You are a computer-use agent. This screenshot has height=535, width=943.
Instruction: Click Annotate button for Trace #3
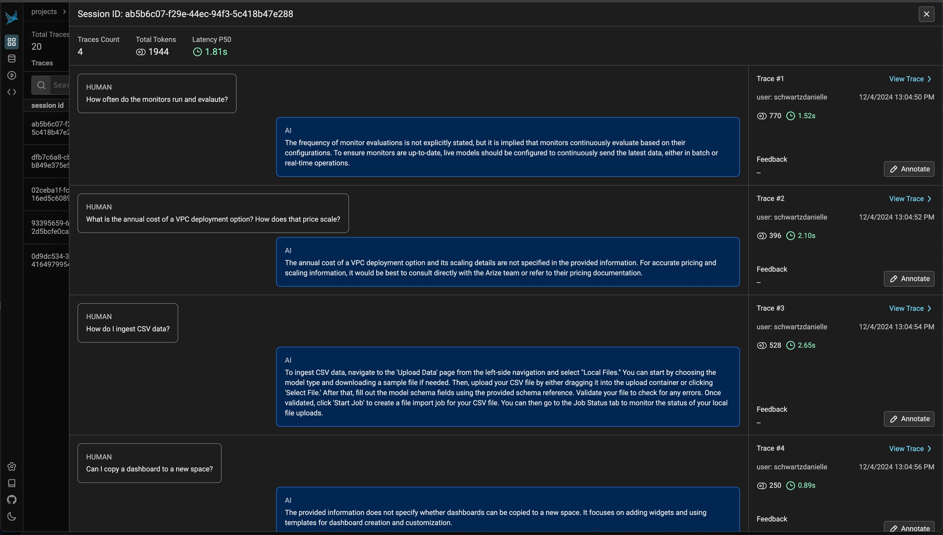pos(909,419)
